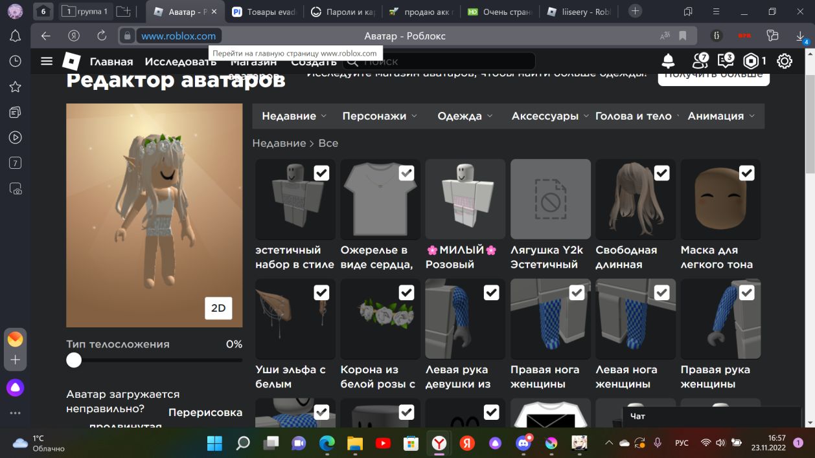Click the Yandex 'Я' button beside the address bar
Screen dimensions: 815x458
[x=74, y=36]
